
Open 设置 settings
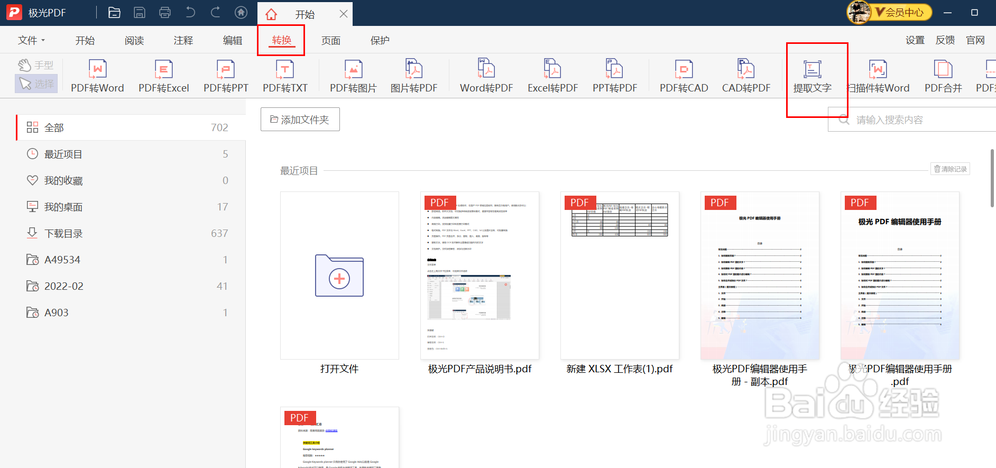(915, 40)
